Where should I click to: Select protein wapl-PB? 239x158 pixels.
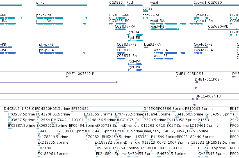[x=163, y=59]
